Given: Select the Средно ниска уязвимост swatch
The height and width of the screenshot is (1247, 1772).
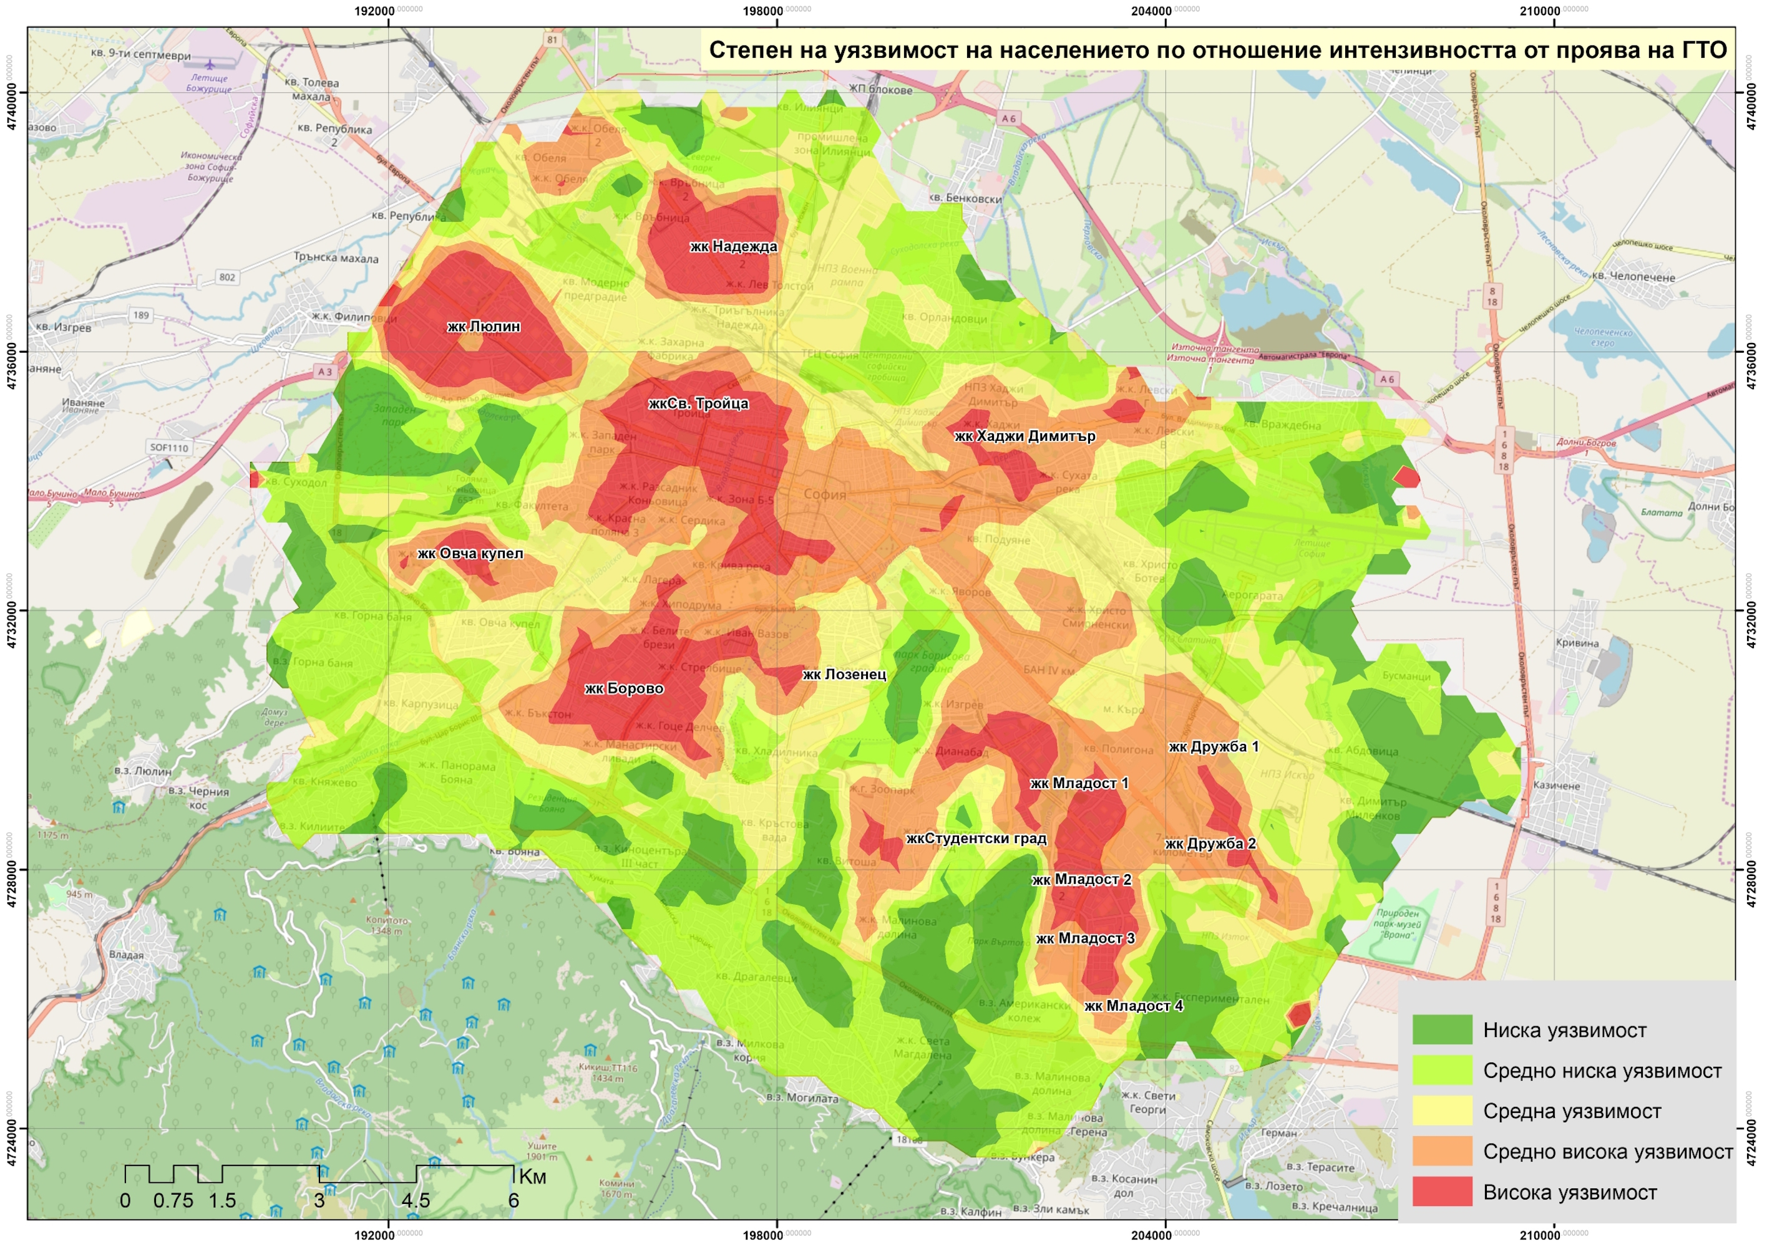Looking at the screenshot, I should tap(1442, 1071).
